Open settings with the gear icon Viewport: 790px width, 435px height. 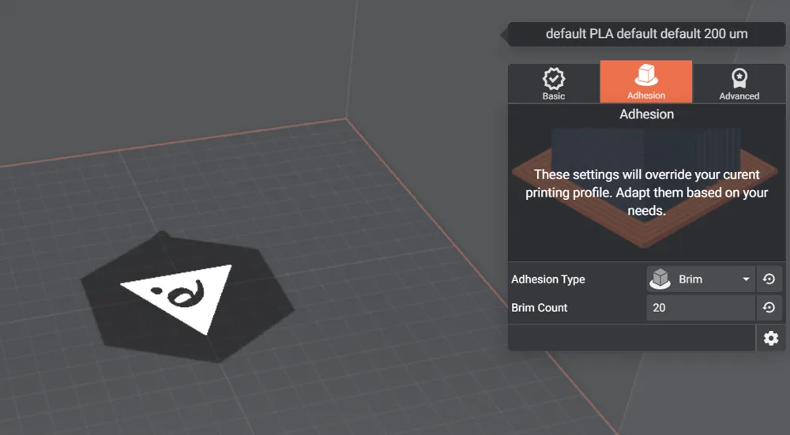pyautogui.click(x=771, y=338)
